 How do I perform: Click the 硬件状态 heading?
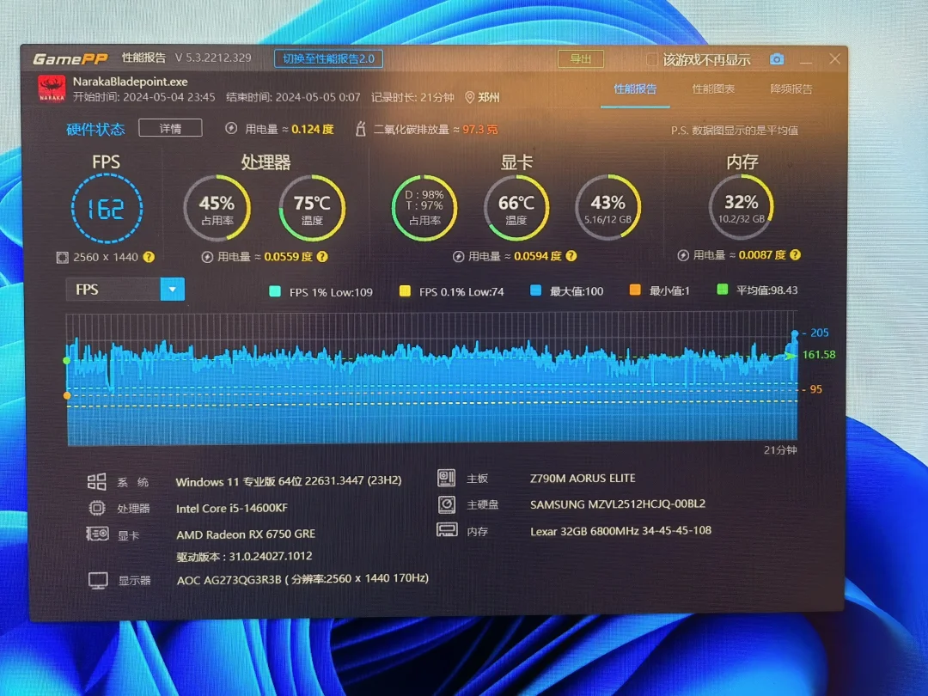click(x=95, y=129)
